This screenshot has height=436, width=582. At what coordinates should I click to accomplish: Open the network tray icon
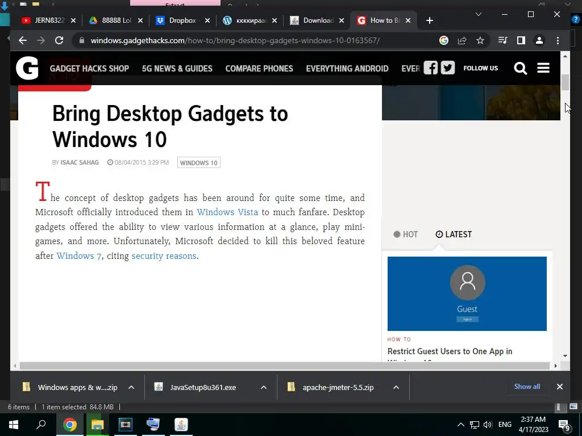tap(475, 425)
